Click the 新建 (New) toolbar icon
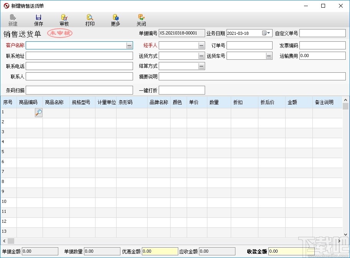This screenshot has width=350, height=258. (13, 19)
